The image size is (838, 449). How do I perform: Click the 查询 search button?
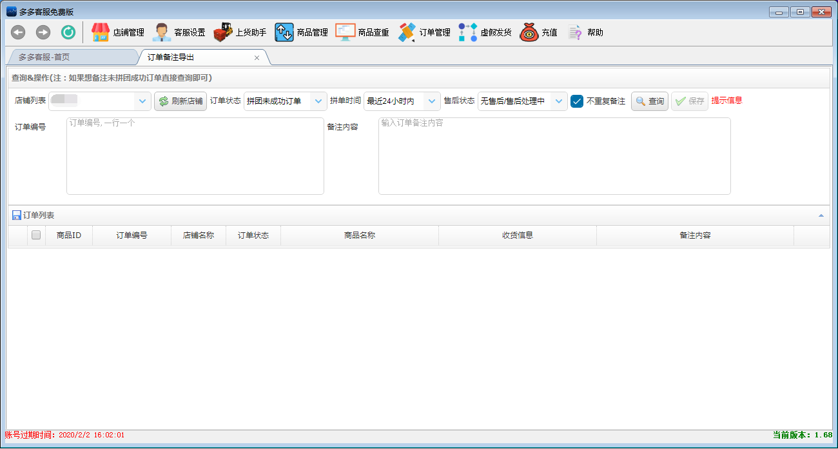[x=650, y=101]
